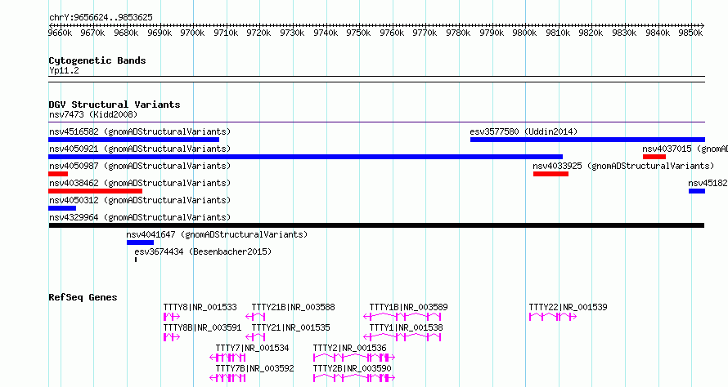Screen dimensions: 728x387
Task: Select the blue nsv4041647 variant bar
Action: (x=140, y=242)
